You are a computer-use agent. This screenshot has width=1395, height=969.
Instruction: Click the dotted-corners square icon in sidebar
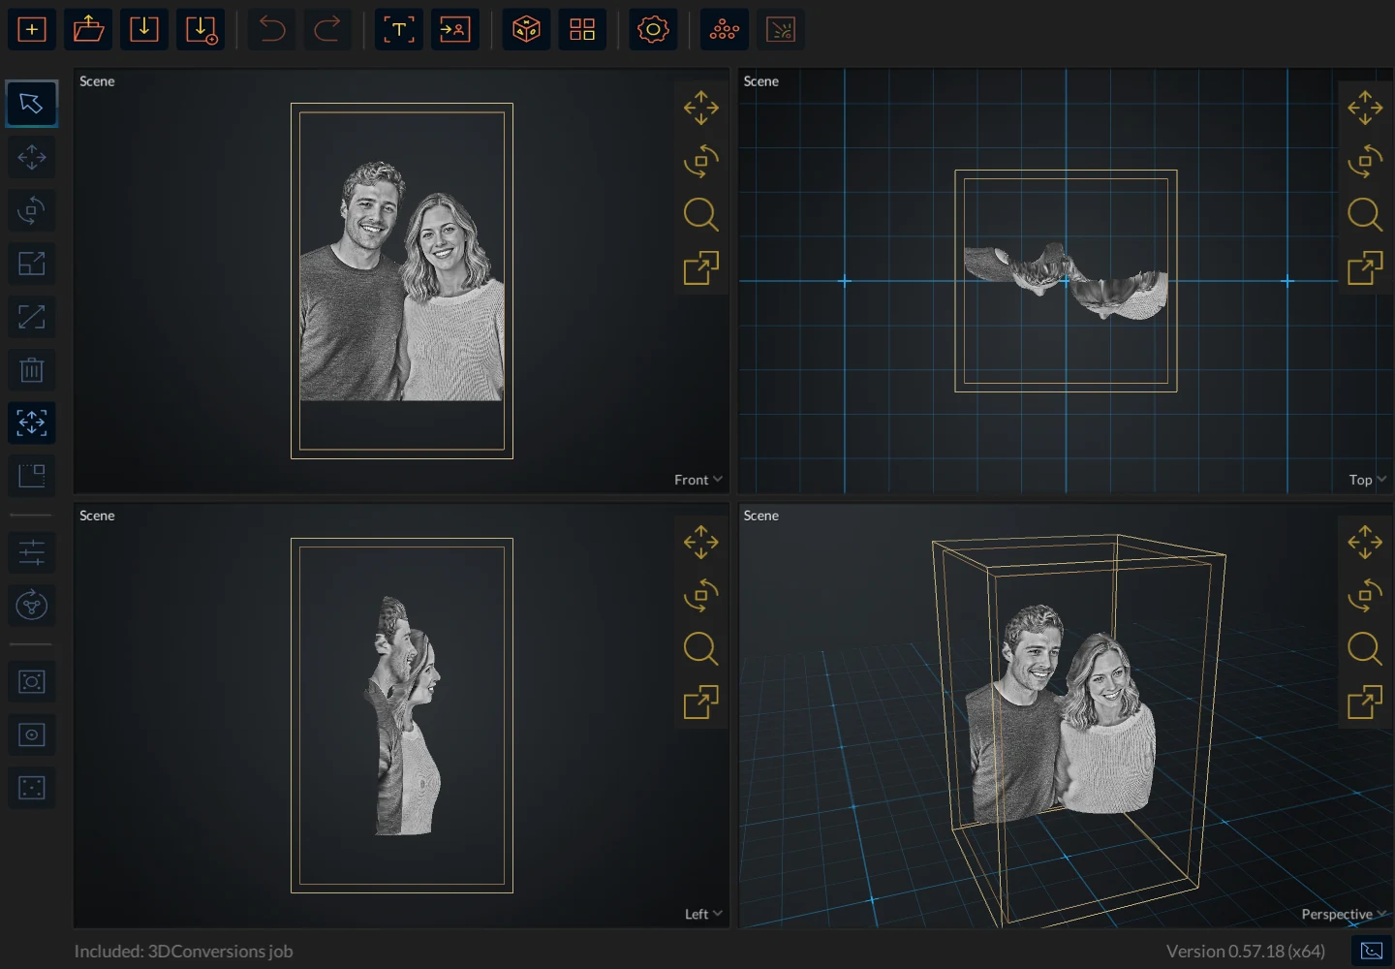[x=32, y=788]
